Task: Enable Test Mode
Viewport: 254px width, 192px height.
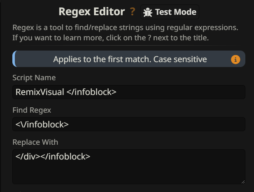Action: 170,12
